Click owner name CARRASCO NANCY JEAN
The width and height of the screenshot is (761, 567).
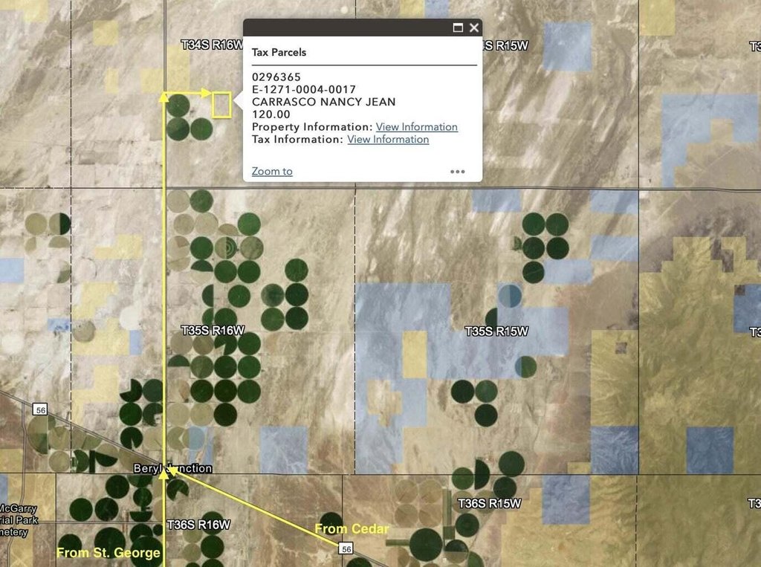pyautogui.click(x=323, y=102)
